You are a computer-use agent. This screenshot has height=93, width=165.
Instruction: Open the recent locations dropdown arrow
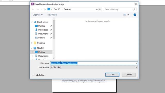pyautogui.click(x=42, y=9)
